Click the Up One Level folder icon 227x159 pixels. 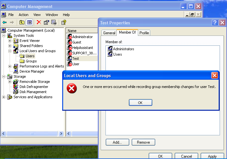[22, 22]
